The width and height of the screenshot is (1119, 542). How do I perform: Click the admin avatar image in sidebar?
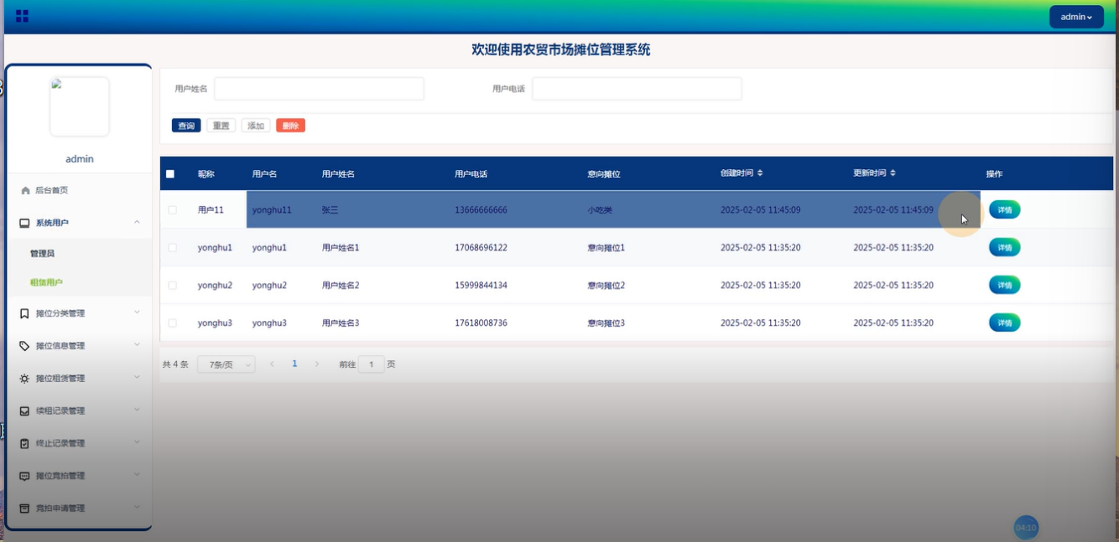click(x=80, y=106)
